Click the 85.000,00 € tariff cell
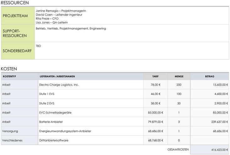 coord(155,113)
